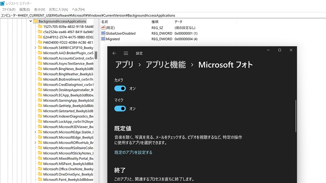Maximize the Settings window

280,50
